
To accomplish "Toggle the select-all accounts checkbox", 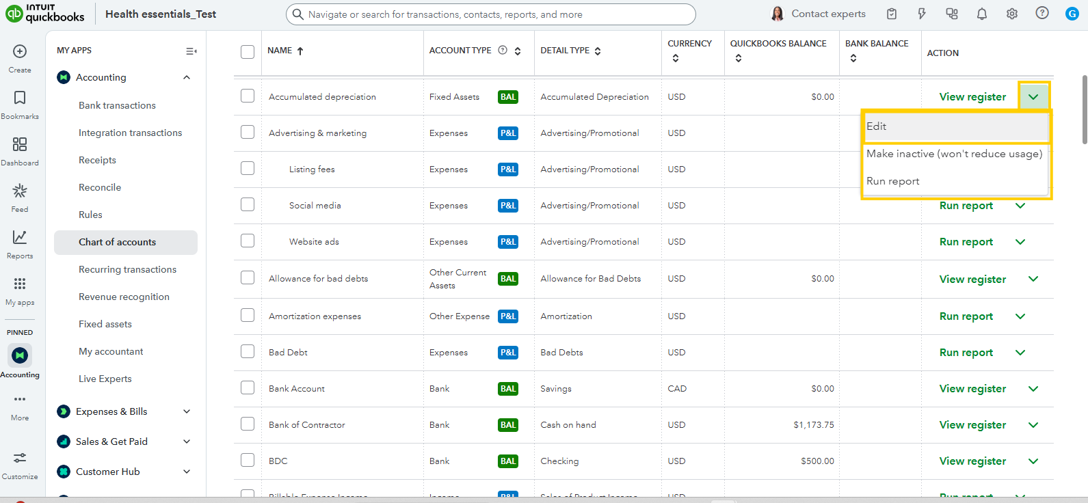I will (248, 51).
